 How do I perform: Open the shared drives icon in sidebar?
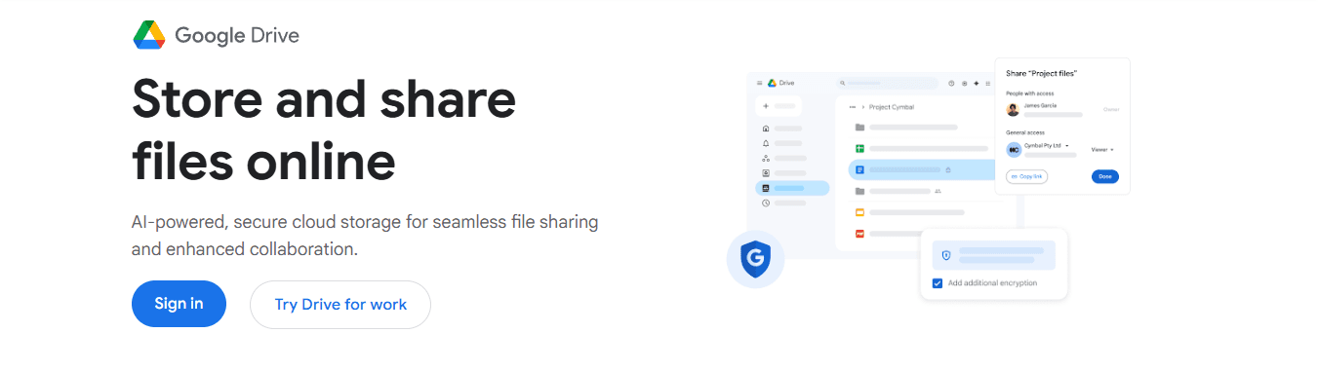766,158
